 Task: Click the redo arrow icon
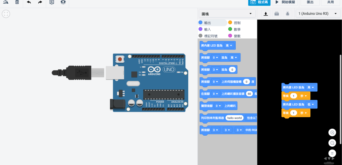[40, 2]
